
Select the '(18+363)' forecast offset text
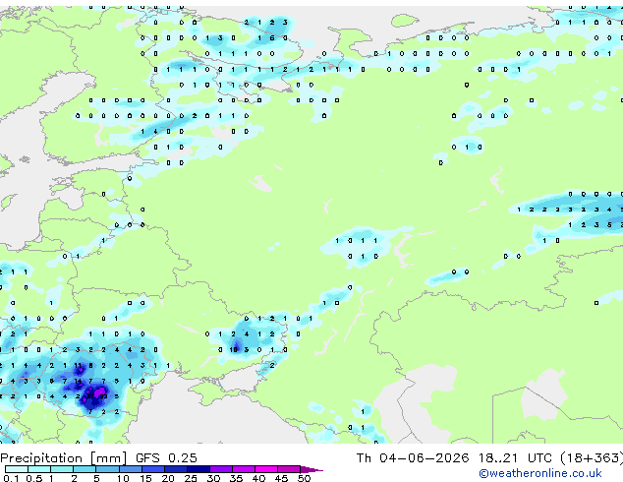point(592,458)
